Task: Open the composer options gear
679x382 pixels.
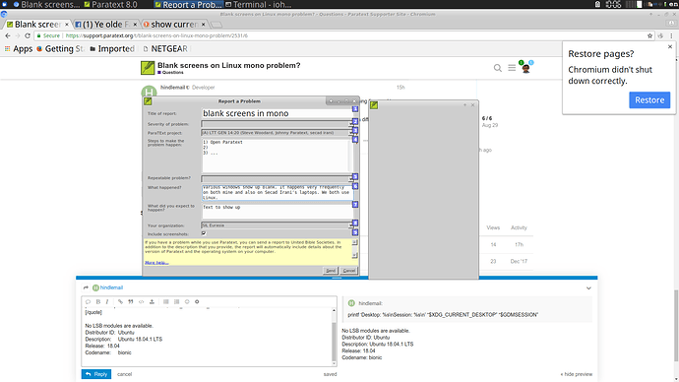Action: [x=197, y=302]
